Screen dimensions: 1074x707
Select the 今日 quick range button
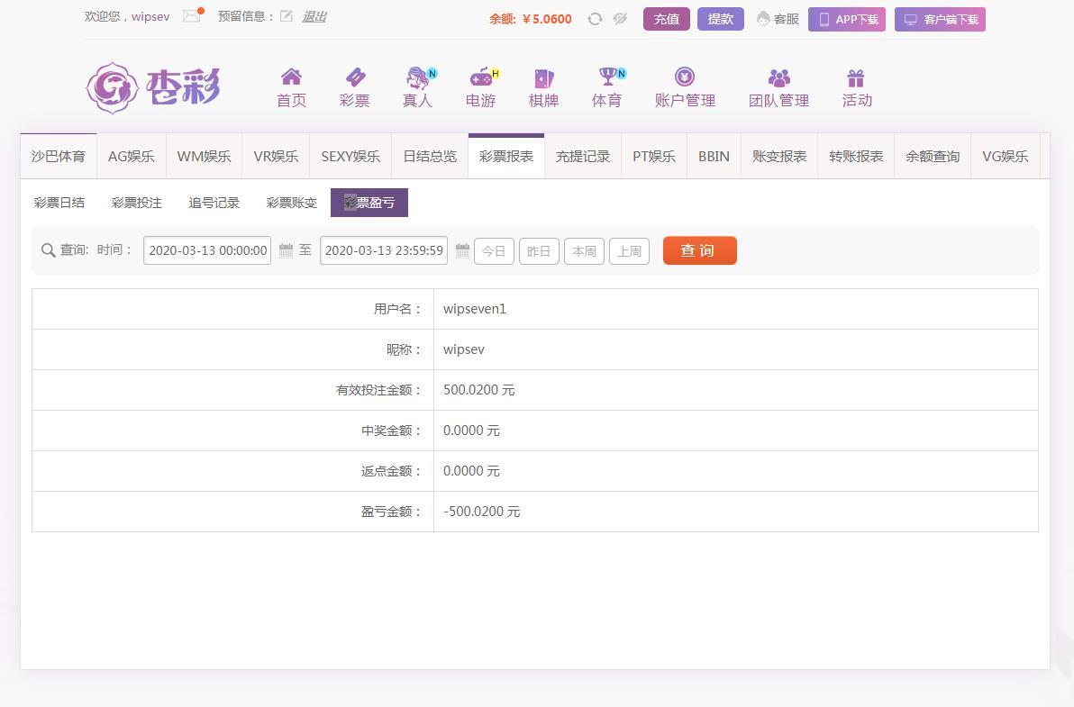(x=494, y=250)
